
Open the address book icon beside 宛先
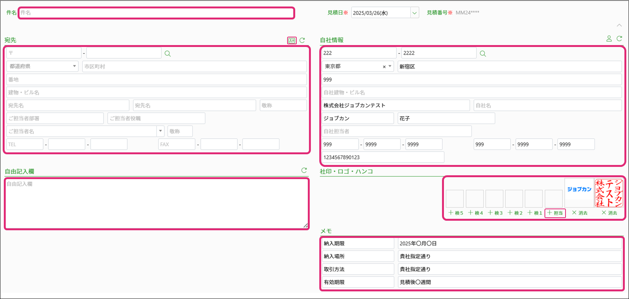pos(292,40)
